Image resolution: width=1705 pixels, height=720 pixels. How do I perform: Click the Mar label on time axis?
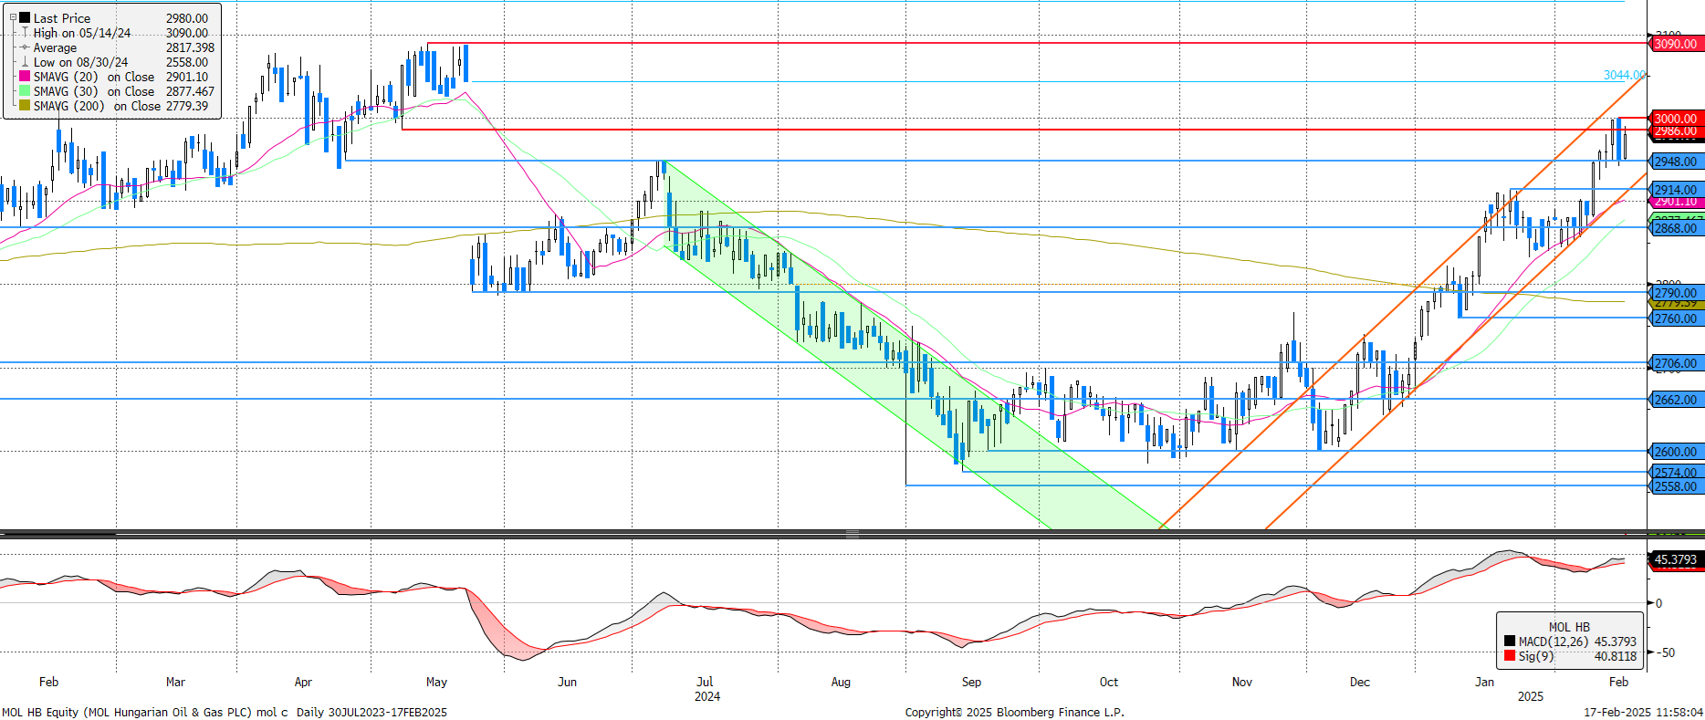(x=175, y=682)
